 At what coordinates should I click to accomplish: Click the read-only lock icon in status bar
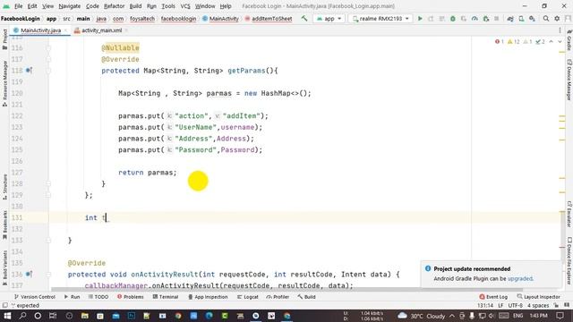point(556,305)
